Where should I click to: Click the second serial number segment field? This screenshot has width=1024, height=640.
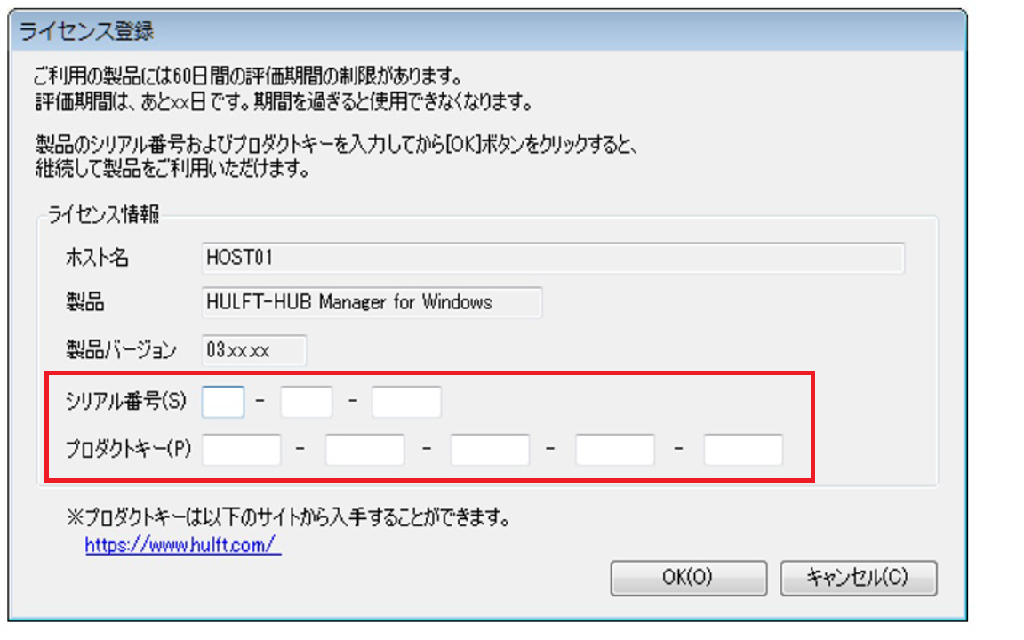tap(306, 402)
